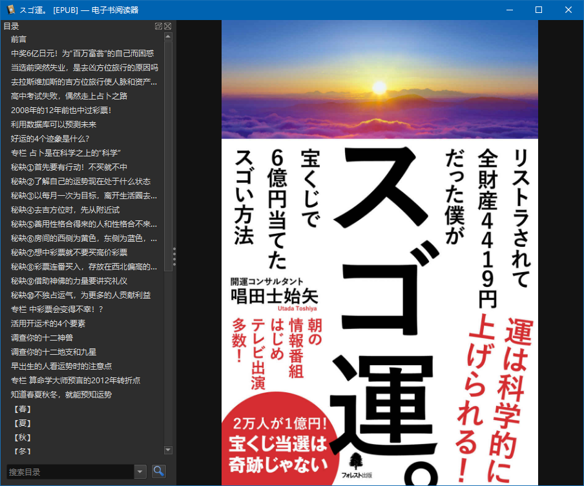Image resolution: width=584 pixels, height=486 pixels.
Task: Close the 目录 table of contents panel
Action: click(x=167, y=26)
